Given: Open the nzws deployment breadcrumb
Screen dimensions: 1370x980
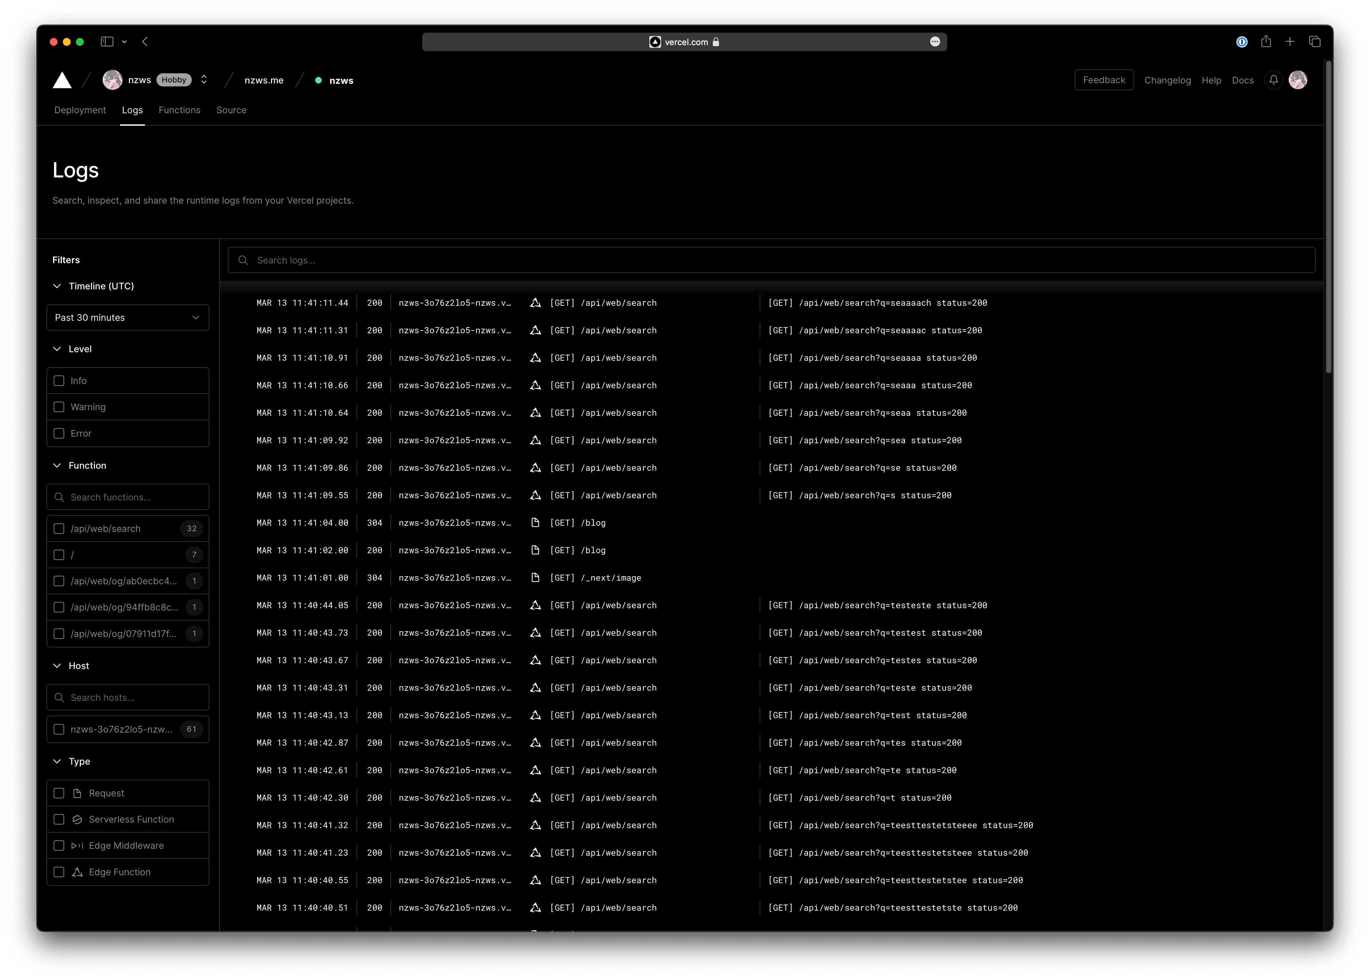Looking at the screenshot, I should (x=341, y=80).
